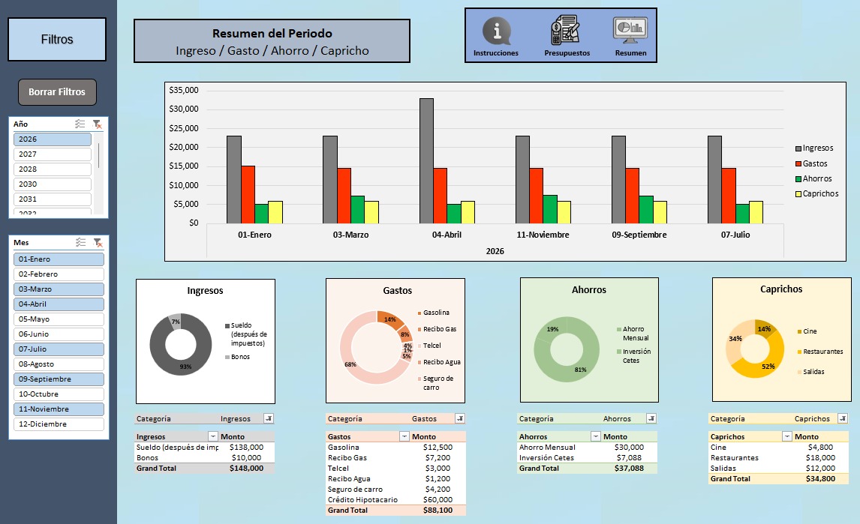This screenshot has height=524, width=860.
Task: Select year 2027 in the Año slicer
Action: click(53, 154)
